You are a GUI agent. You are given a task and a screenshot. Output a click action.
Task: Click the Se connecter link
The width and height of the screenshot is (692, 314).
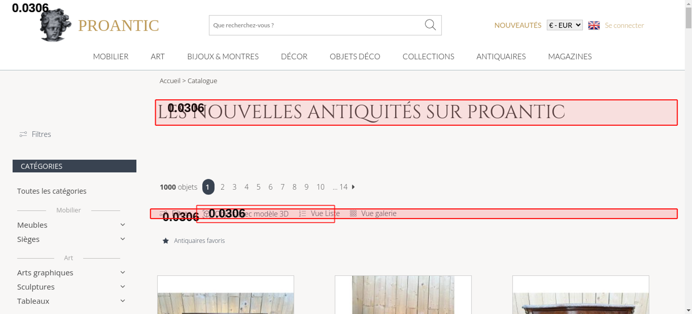(x=624, y=25)
